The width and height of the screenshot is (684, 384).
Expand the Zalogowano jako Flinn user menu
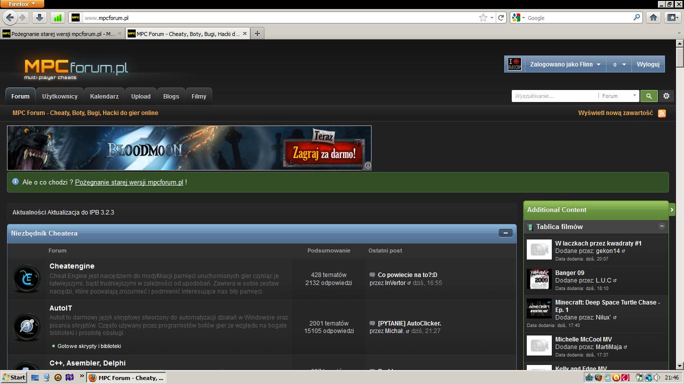click(565, 64)
